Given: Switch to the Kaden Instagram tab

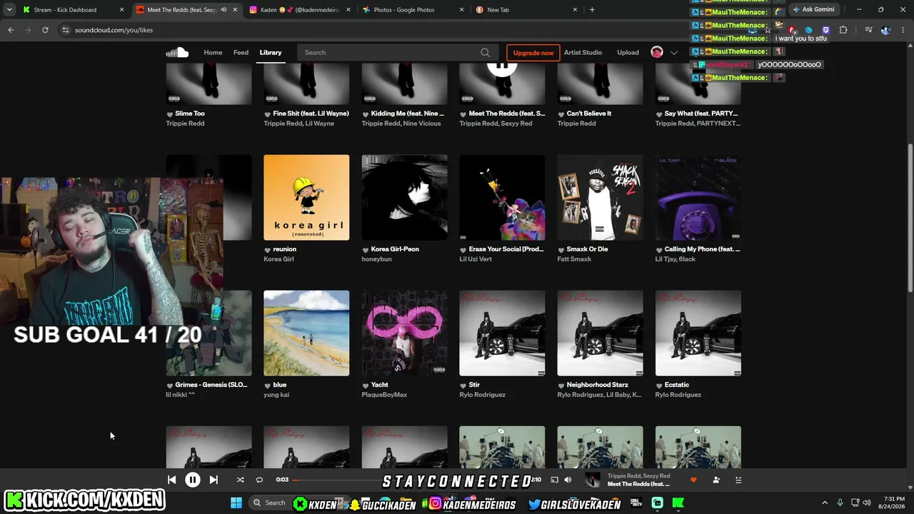Looking at the screenshot, I should tap(300, 10).
